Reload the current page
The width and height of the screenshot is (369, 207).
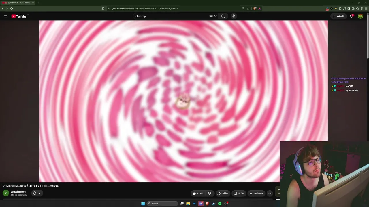[12, 9]
